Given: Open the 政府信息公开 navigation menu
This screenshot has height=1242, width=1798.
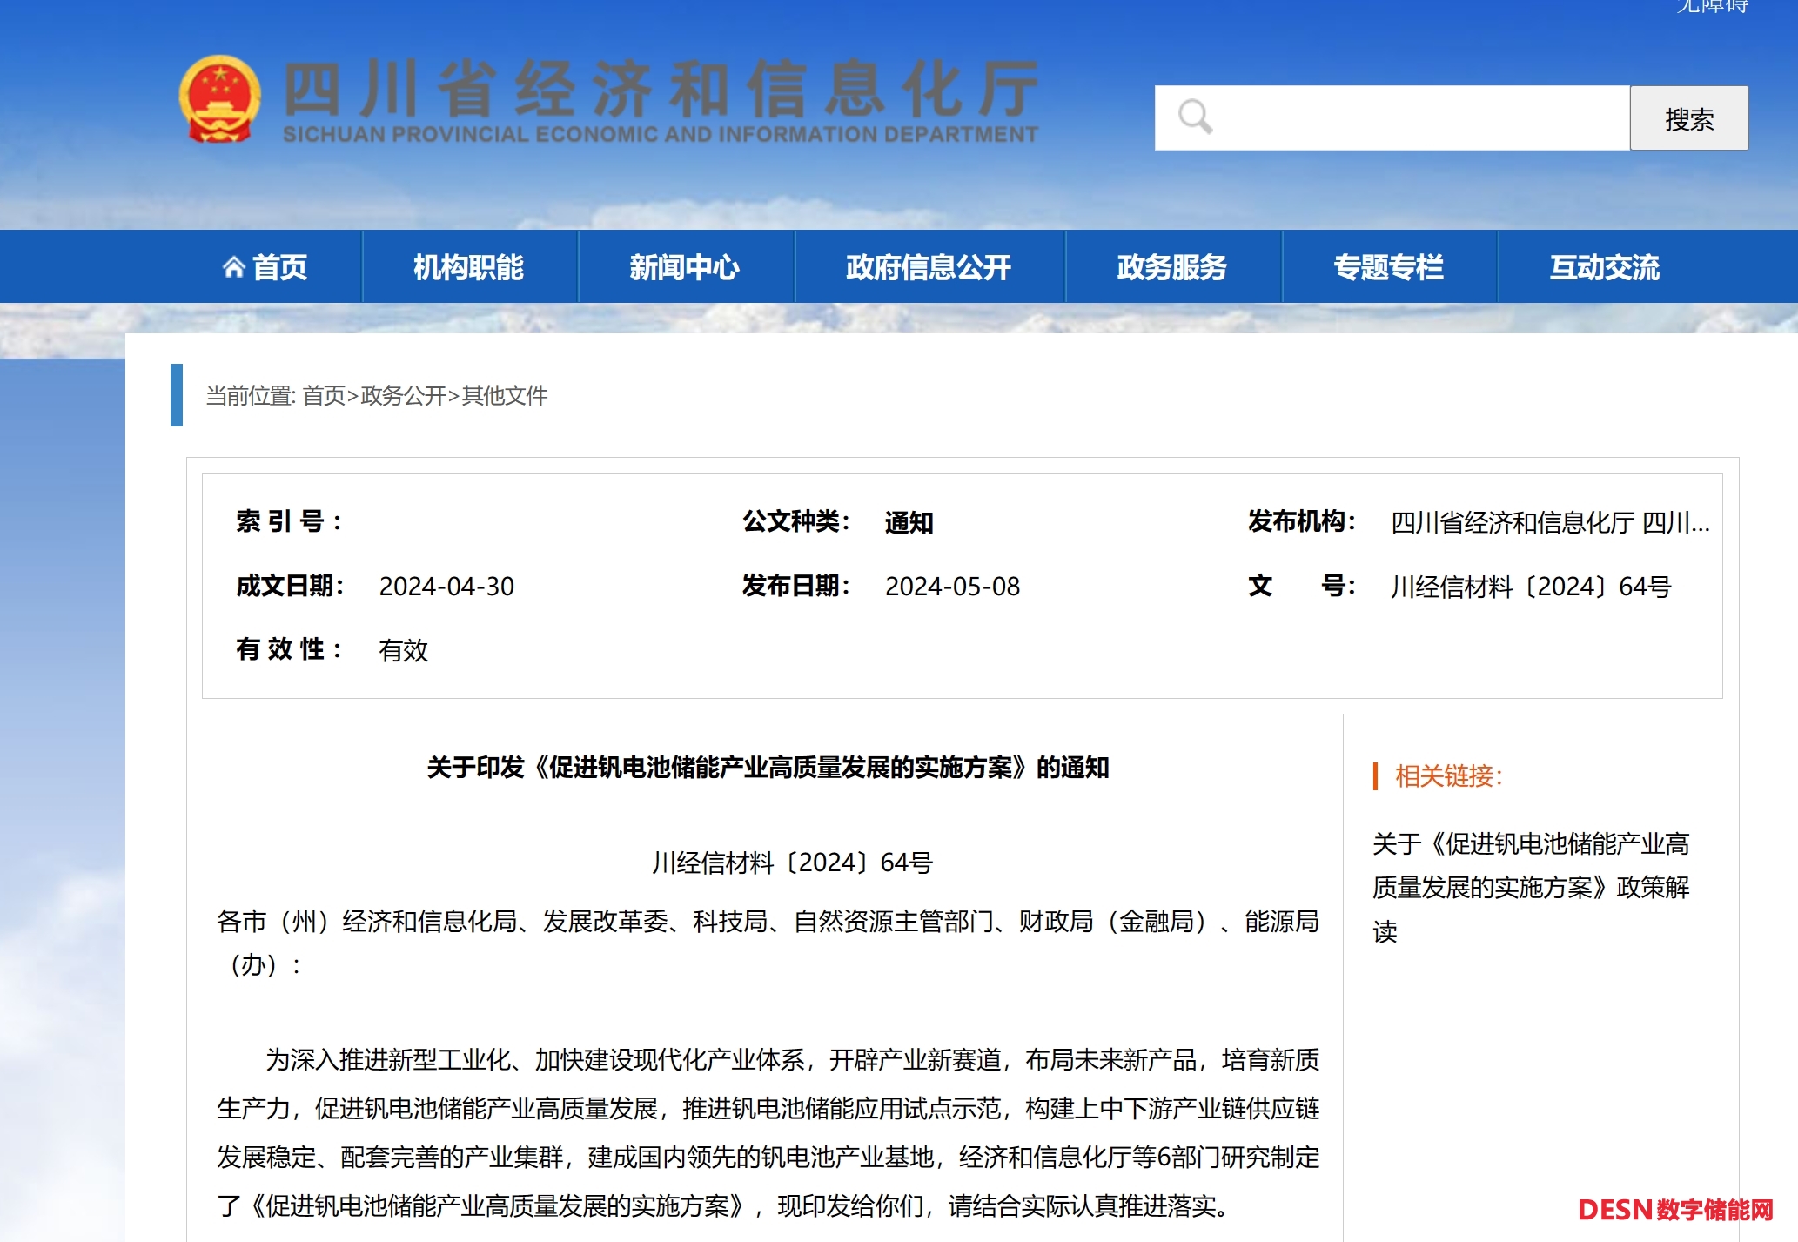Looking at the screenshot, I should click(x=928, y=267).
